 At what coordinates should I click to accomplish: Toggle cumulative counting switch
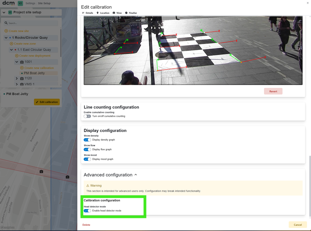[87, 116]
